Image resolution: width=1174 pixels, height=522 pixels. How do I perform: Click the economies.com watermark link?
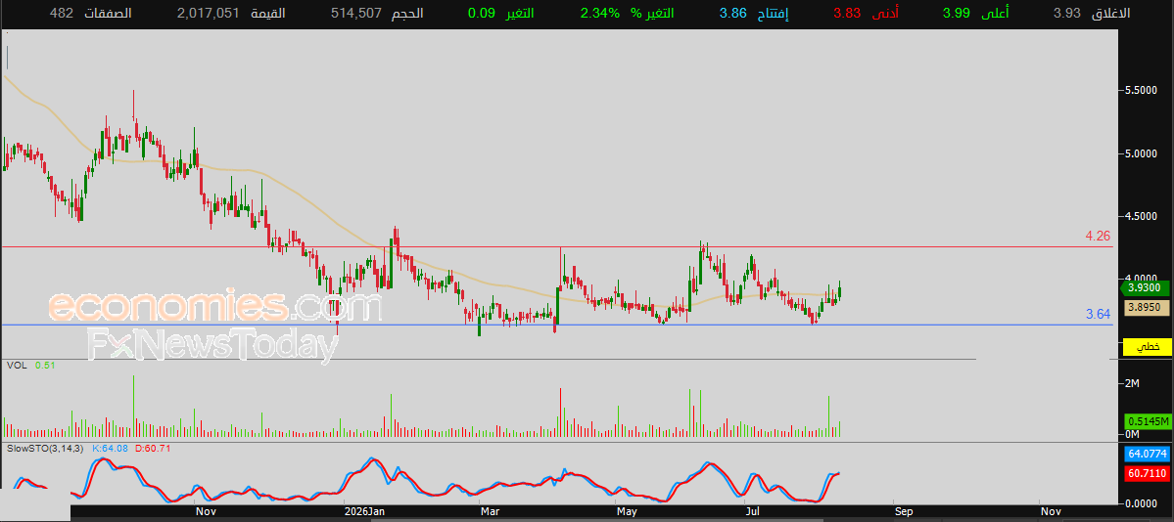tap(215, 307)
